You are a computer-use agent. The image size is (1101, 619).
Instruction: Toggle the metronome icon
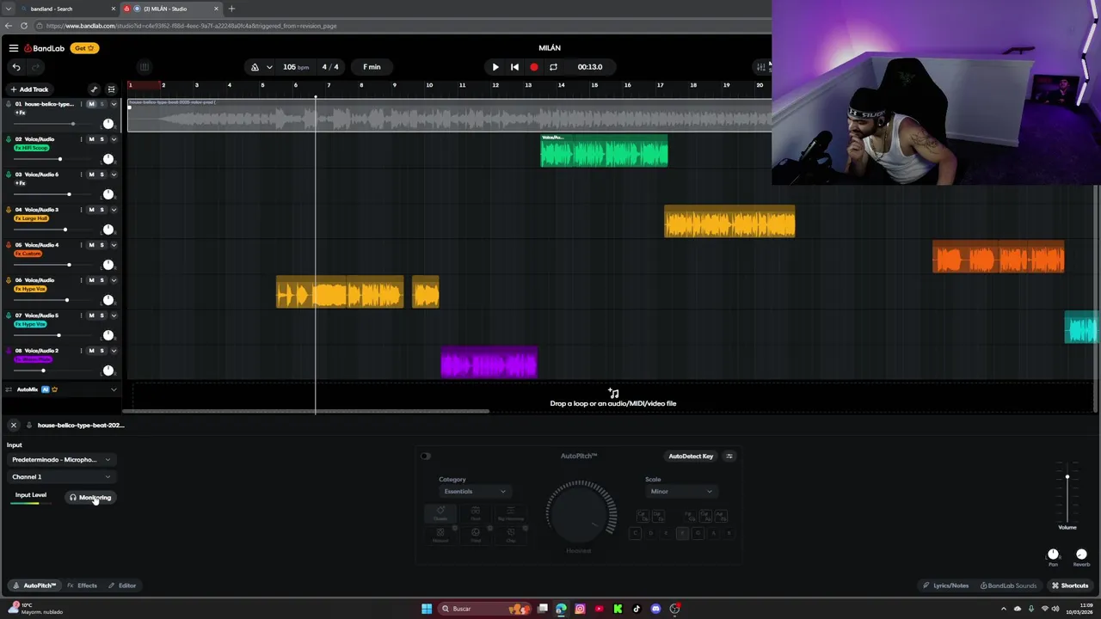(255, 67)
